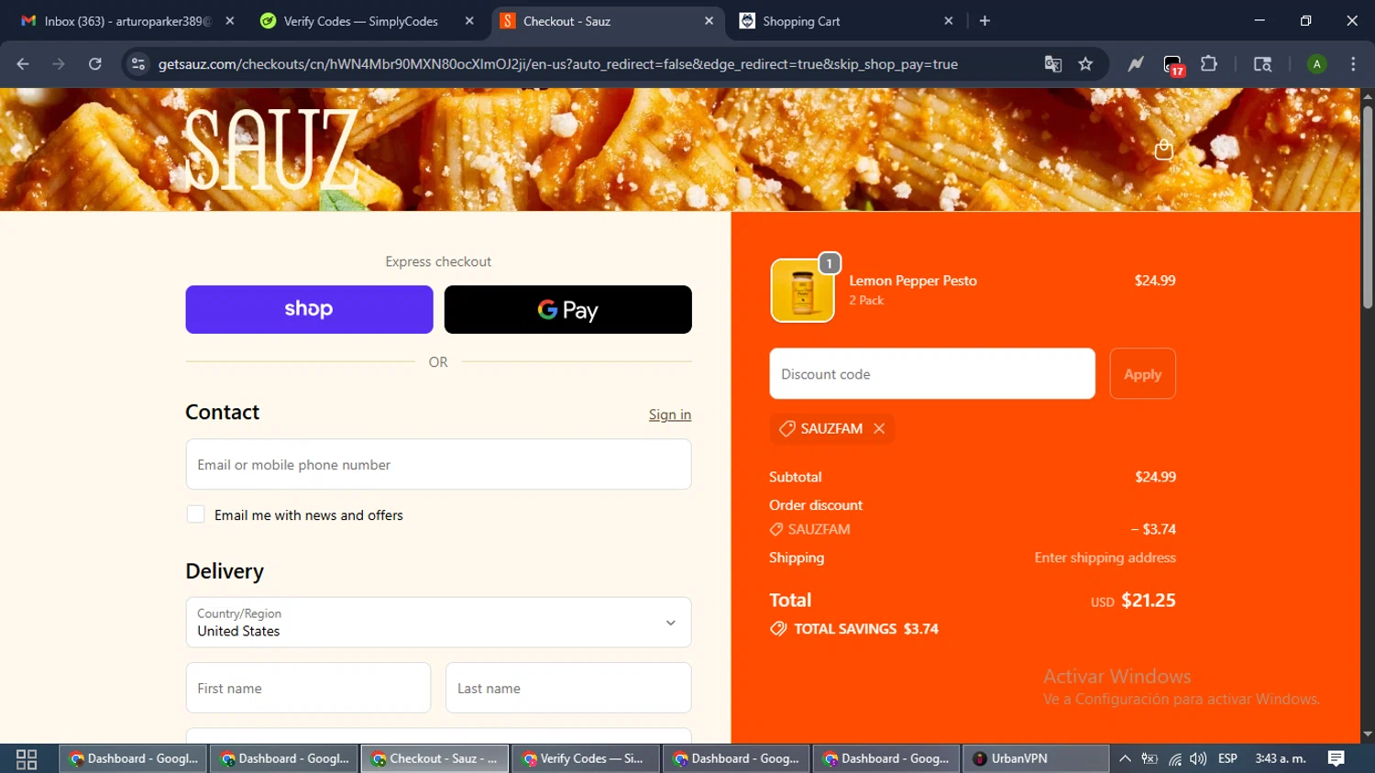This screenshot has width=1375, height=773.
Task: Expand Country/Region dropdown
Action: [438, 622]
